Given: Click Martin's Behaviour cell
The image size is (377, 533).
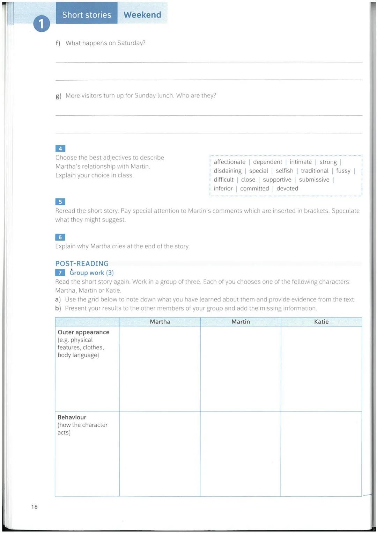Looking at the screenshot, I should [241, 453].
